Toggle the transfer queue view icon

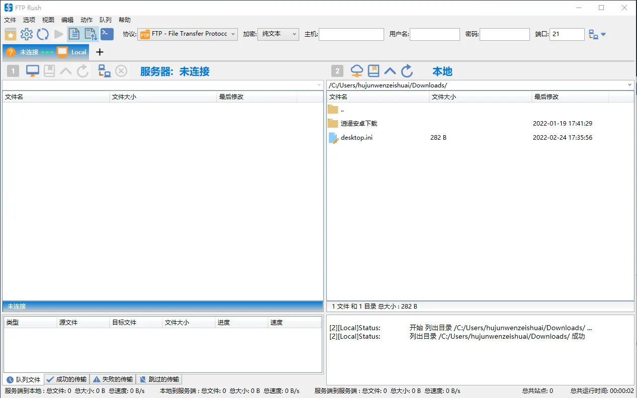coord(90,34)
